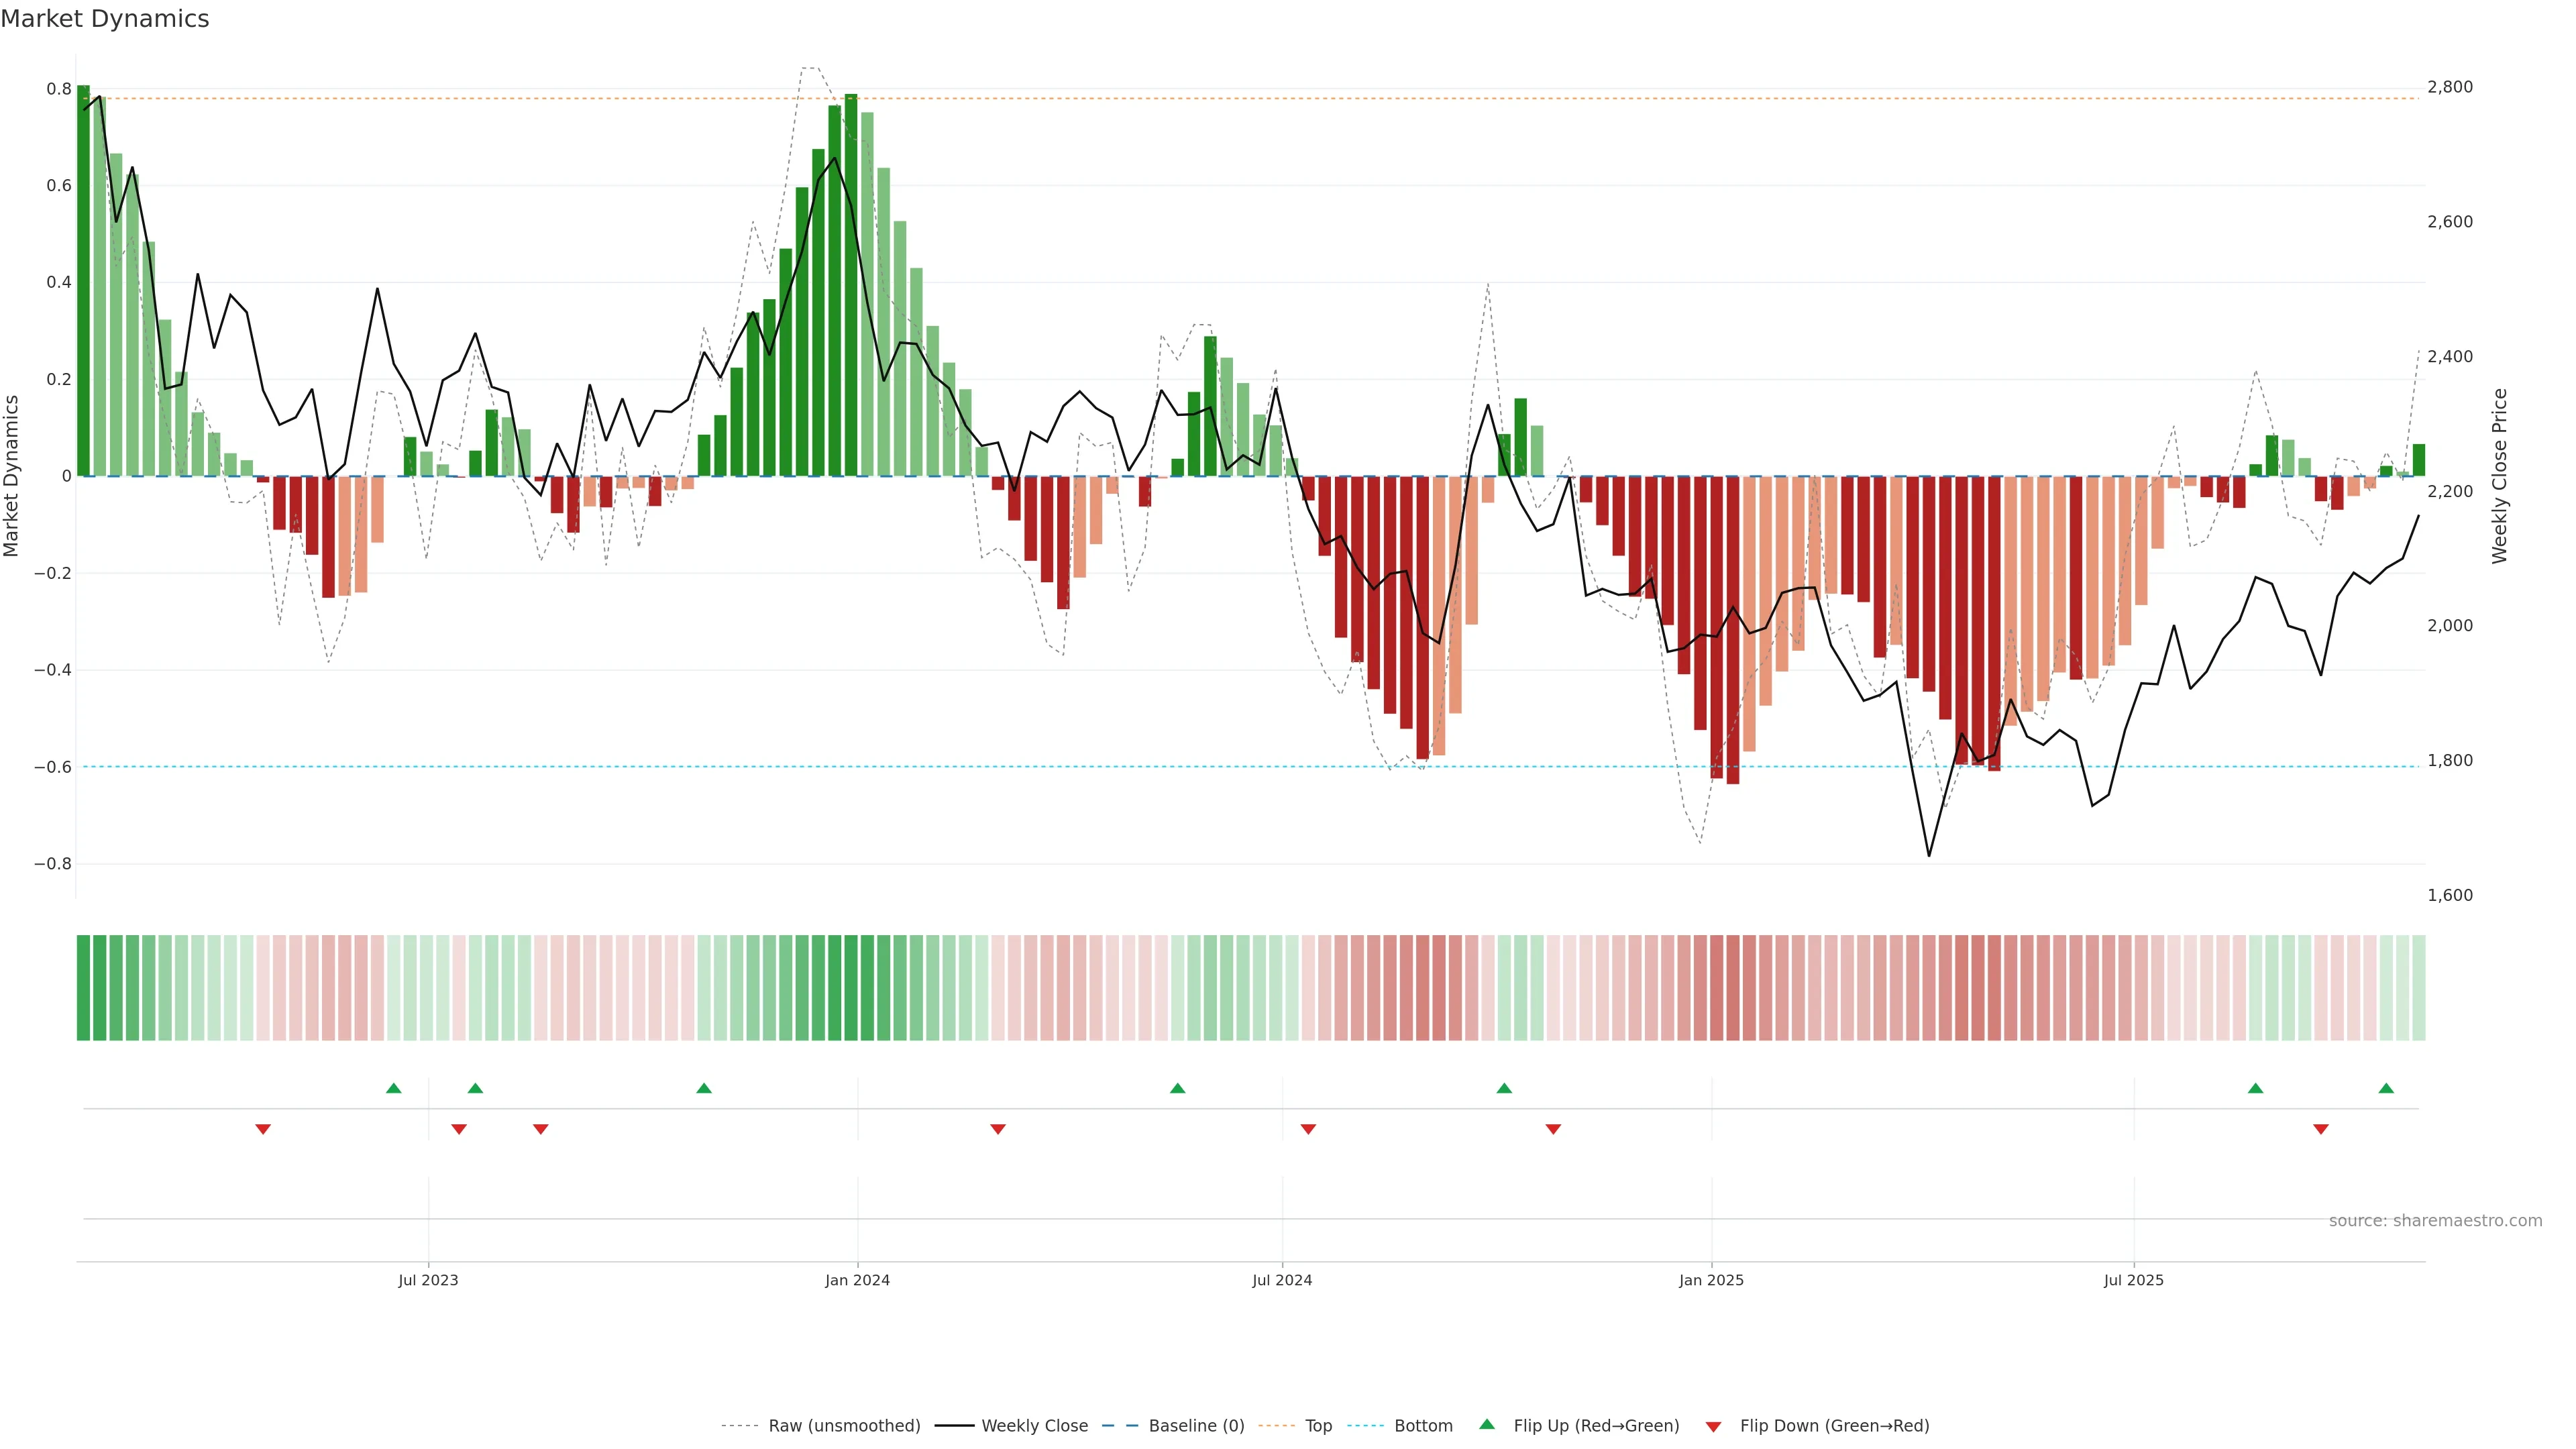Viewport: 2576px width, 1449px height.
Task: Click the Jan 2024 x-axis label
Action: tap(857, 1280)
